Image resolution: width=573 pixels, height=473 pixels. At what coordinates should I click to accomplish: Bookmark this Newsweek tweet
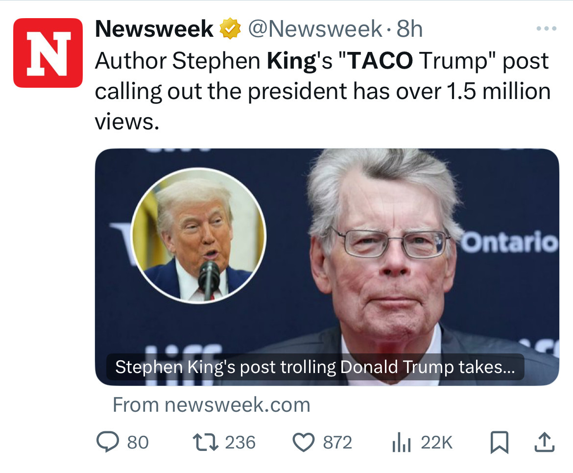coord(499,442)
